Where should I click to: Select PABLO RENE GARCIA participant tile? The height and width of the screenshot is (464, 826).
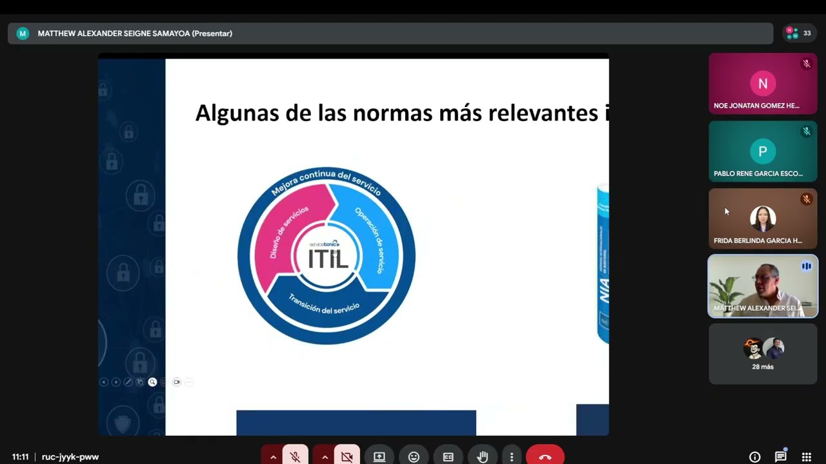(x=763, y=151)
